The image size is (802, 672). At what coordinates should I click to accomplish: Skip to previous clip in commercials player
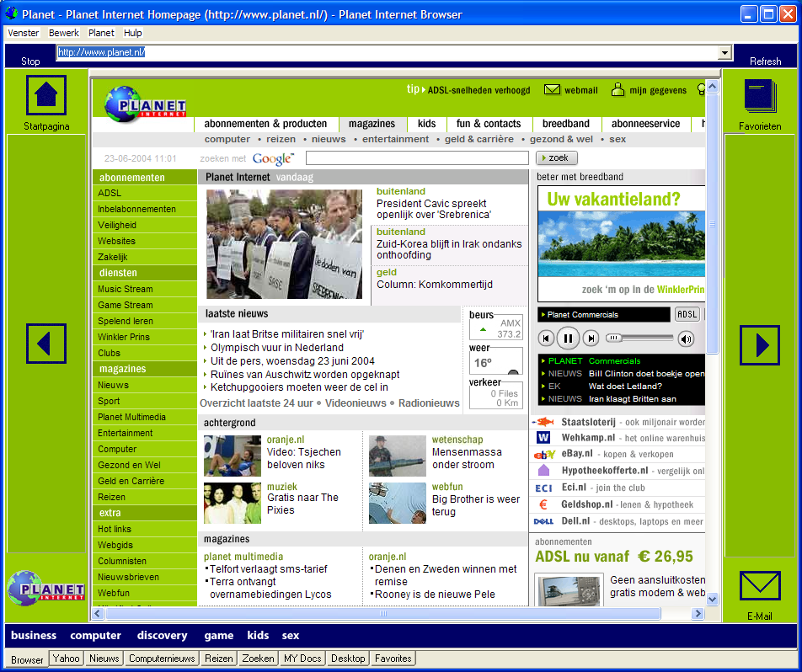click(546, 339)
